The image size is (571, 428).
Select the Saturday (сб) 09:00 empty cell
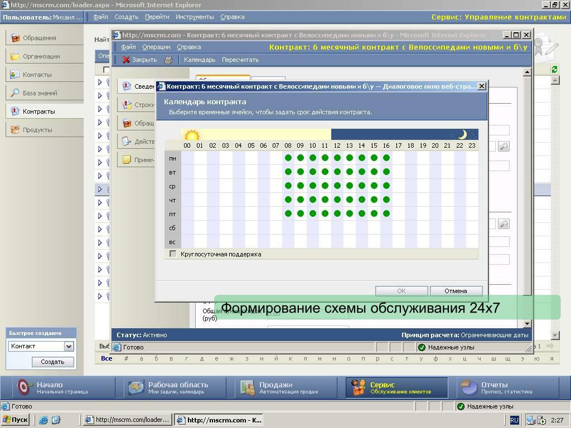301,227
